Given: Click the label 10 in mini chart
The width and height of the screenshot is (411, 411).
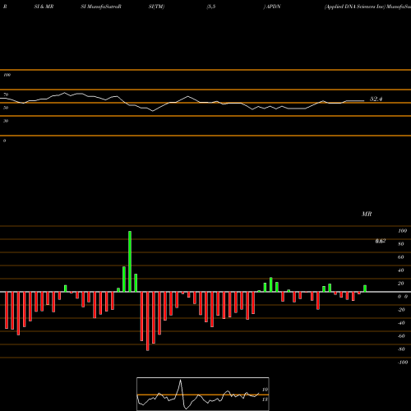Looking at the screenshot, I should tap(265, 390).
